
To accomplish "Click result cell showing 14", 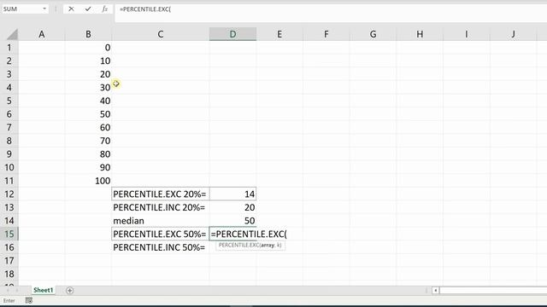I will (x=232, y=194).
